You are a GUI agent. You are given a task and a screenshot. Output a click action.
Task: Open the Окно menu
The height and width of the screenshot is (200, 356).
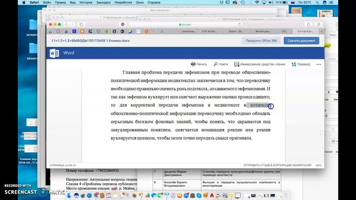point(140,2)
